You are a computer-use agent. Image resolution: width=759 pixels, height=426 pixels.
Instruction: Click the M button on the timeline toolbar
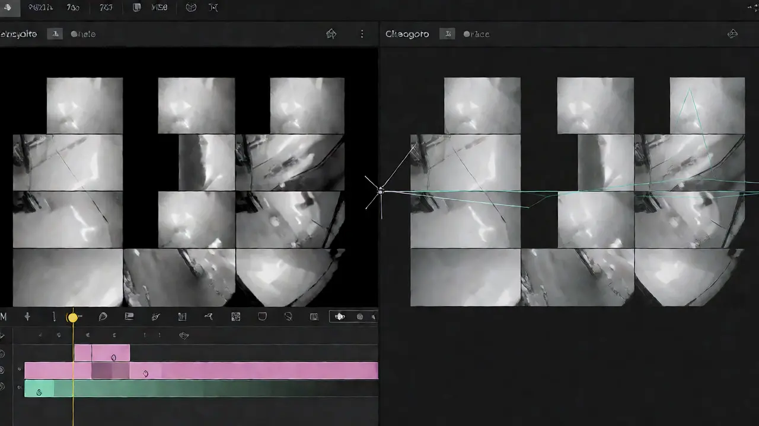(x=4, y=317)
